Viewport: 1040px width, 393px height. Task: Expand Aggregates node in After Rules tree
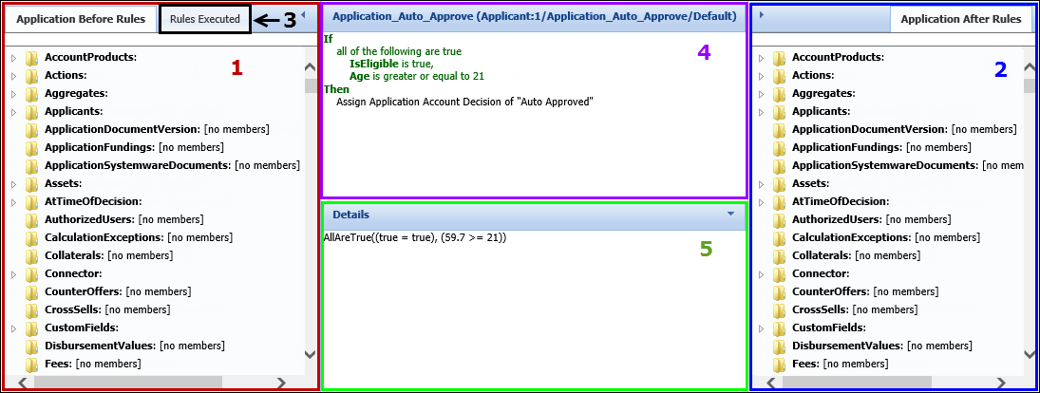pos(762,93)
